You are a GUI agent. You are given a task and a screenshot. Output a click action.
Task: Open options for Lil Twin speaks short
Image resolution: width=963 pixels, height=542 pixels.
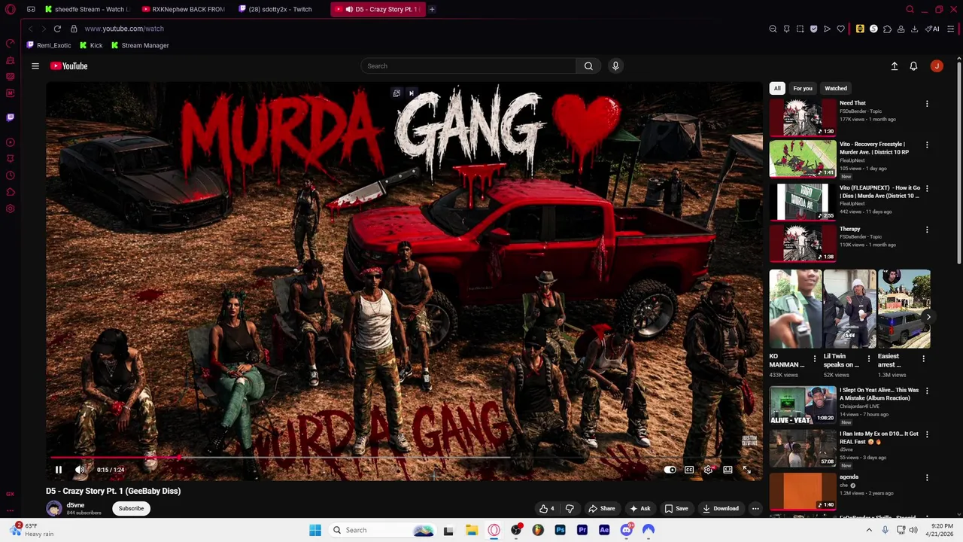click(x=869, y=359)
